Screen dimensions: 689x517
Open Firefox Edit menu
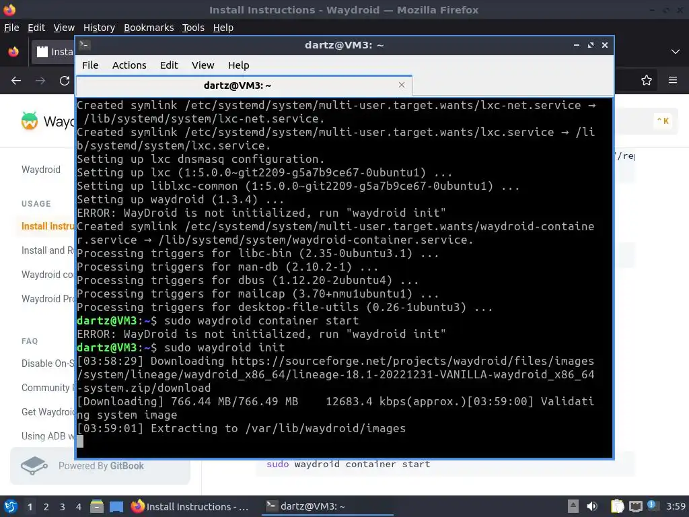coord(36,28)
